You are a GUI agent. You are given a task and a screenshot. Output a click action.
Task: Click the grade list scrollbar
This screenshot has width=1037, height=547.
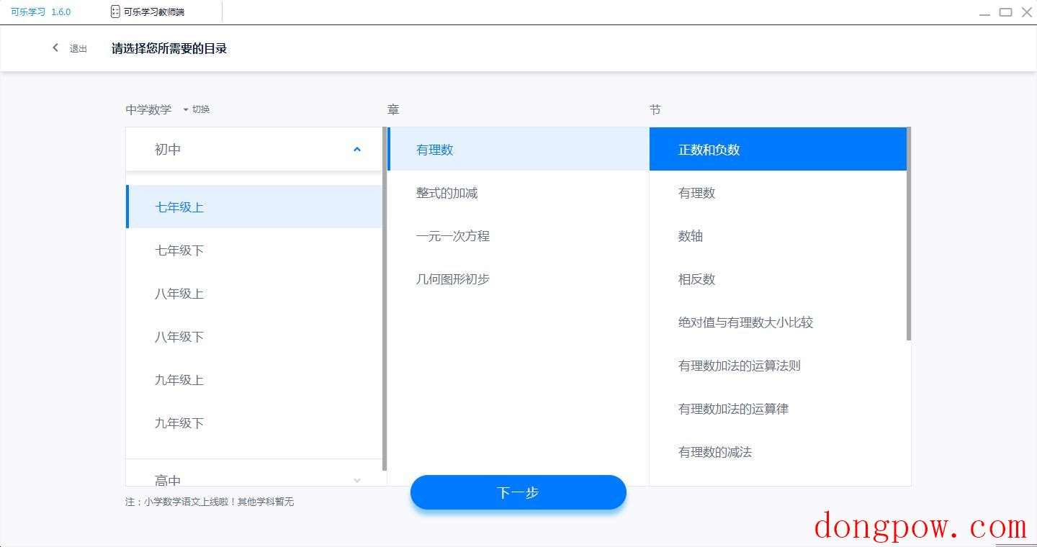point(385,299)
